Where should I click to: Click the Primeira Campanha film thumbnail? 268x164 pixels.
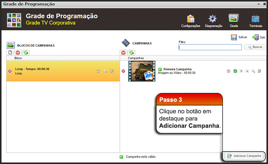[142, 71]
